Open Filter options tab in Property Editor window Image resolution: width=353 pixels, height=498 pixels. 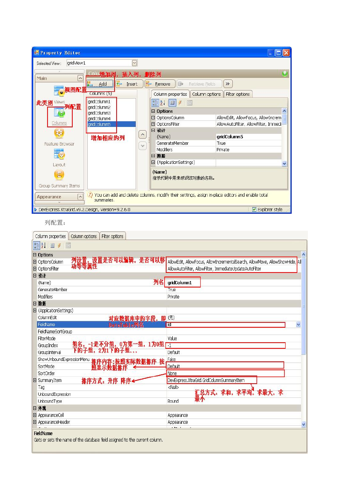coord(238,94)
